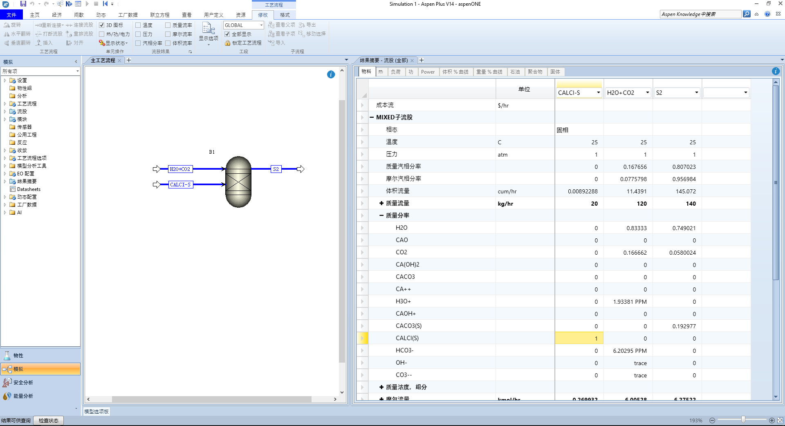Screen dimensions: 785x426
Task: Add a new tab next to 结果摘要
Action: [422, 60]
